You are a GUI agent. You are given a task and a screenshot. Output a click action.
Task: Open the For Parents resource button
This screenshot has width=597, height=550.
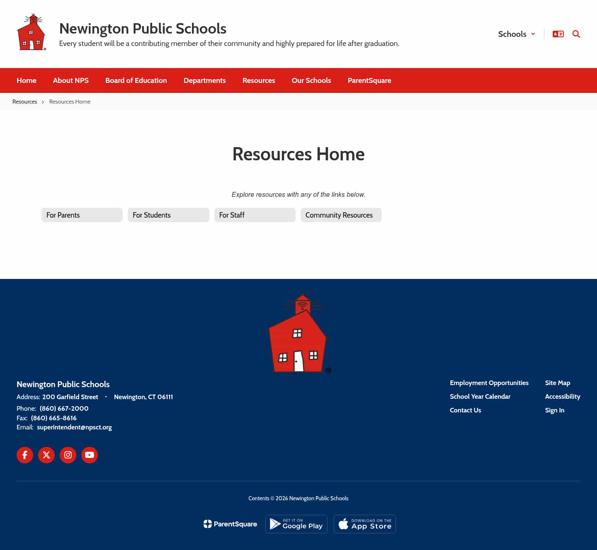point(82,215)
